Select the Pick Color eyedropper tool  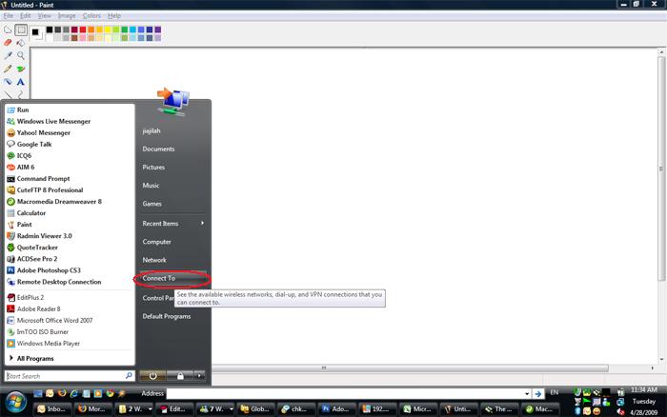pos(8,55)
